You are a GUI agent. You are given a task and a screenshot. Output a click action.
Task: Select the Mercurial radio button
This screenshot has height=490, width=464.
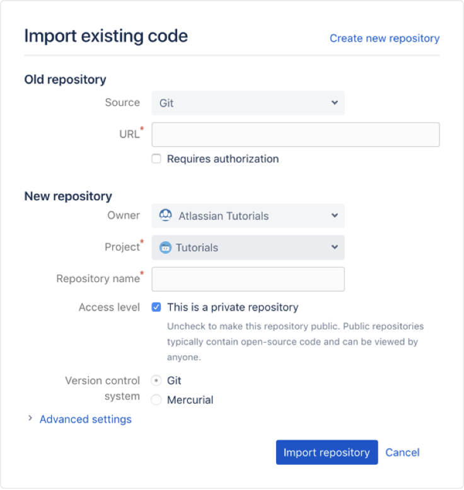pyautogui.click(x=156, y=400)
